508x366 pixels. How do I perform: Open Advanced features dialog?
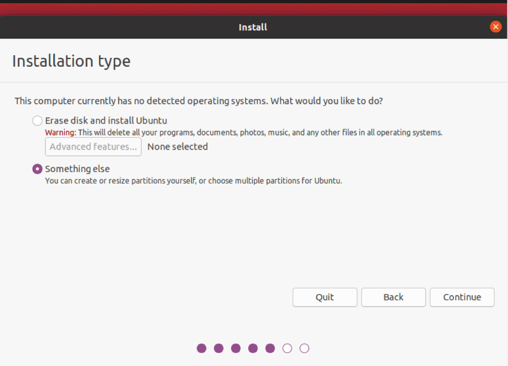pyautogui.click(x=93, y=147)
